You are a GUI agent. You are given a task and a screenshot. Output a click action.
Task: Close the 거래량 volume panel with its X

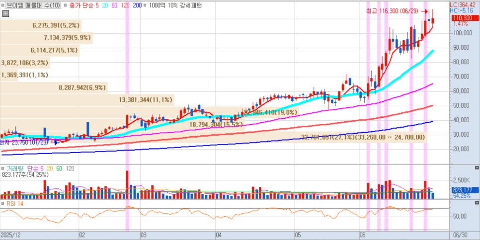477,168
